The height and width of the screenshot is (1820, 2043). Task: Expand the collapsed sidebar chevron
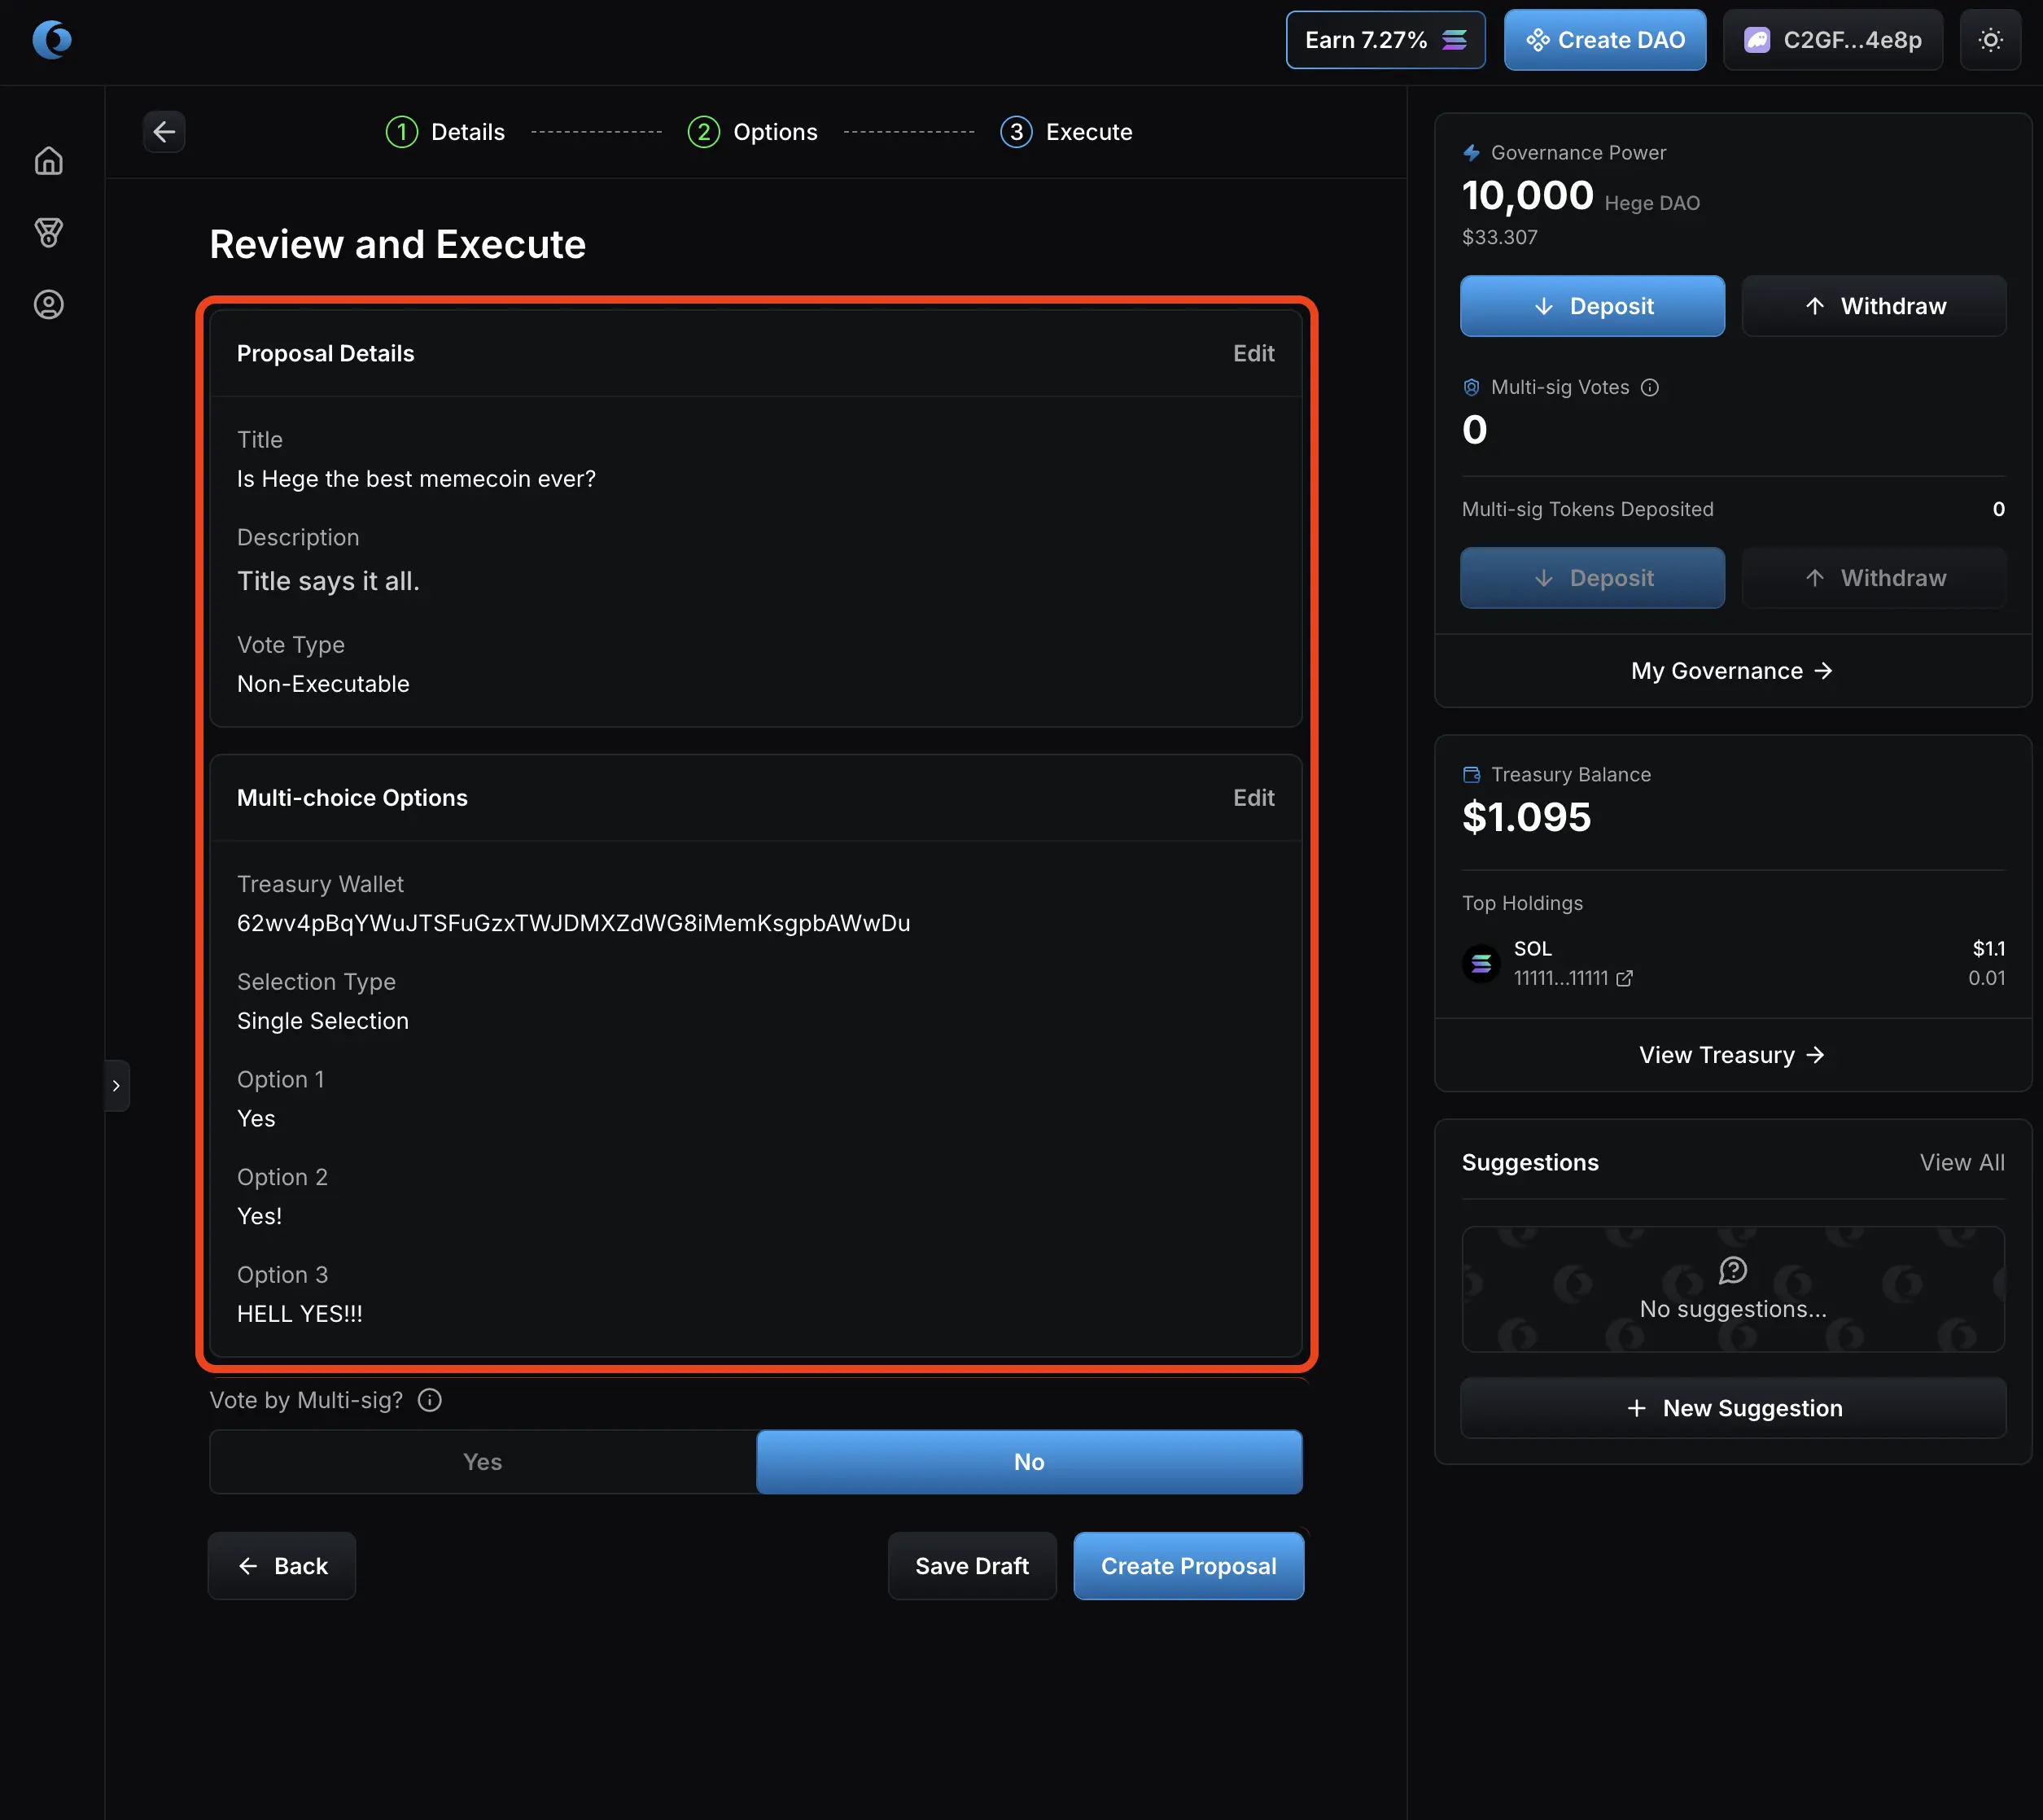[x=117, y=1085]
